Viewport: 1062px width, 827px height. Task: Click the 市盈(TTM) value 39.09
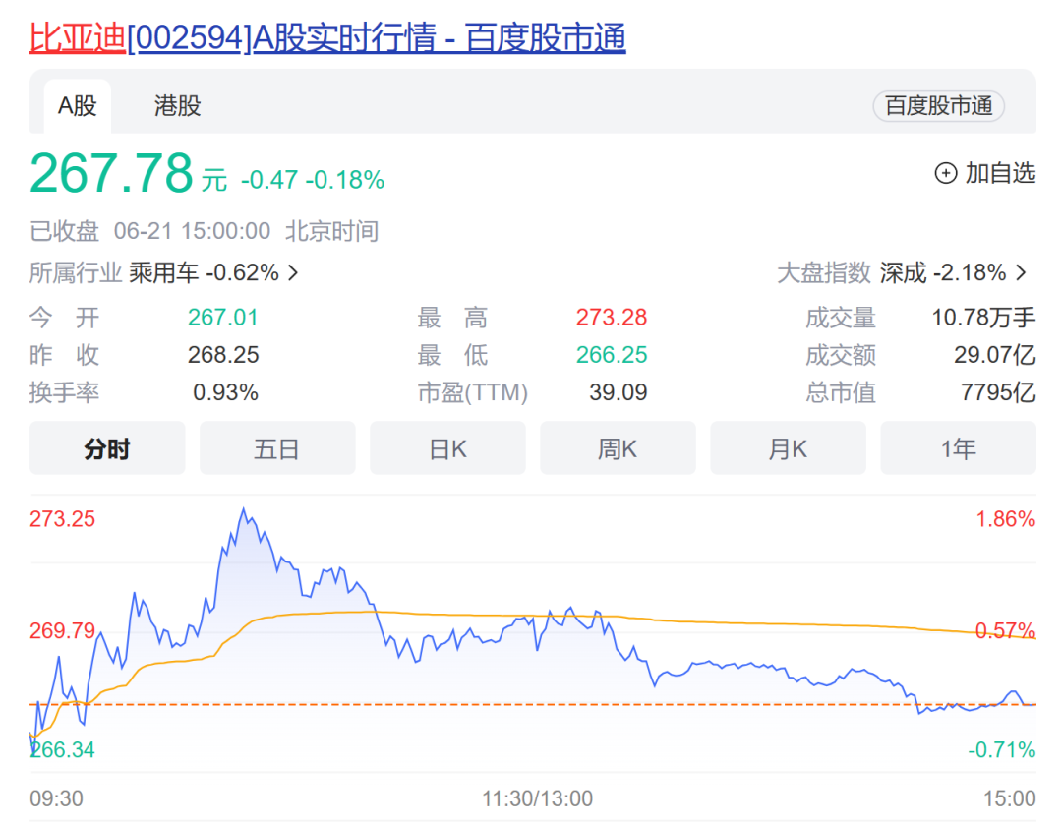619,392
